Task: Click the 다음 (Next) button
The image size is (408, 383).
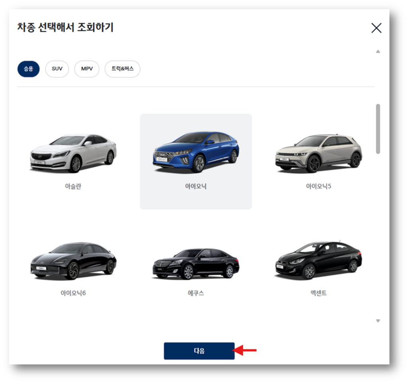Action: 199,351
